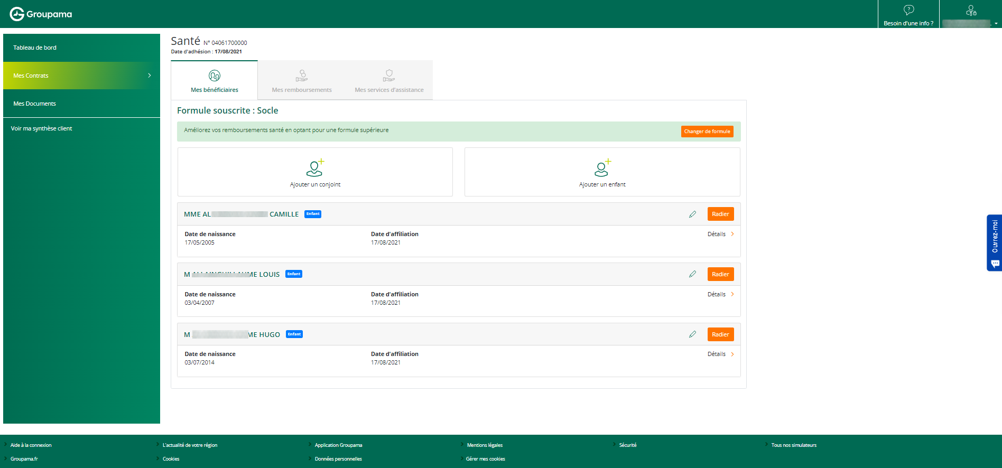Image resolution: width=1002 pixels, height=468 pixels.
Task: Switch to Mes remboursements tab
Action: coord(302,80)
